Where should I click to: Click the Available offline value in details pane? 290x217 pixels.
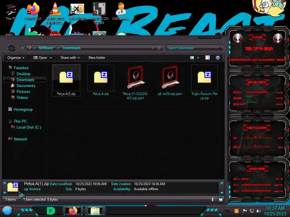146,189
